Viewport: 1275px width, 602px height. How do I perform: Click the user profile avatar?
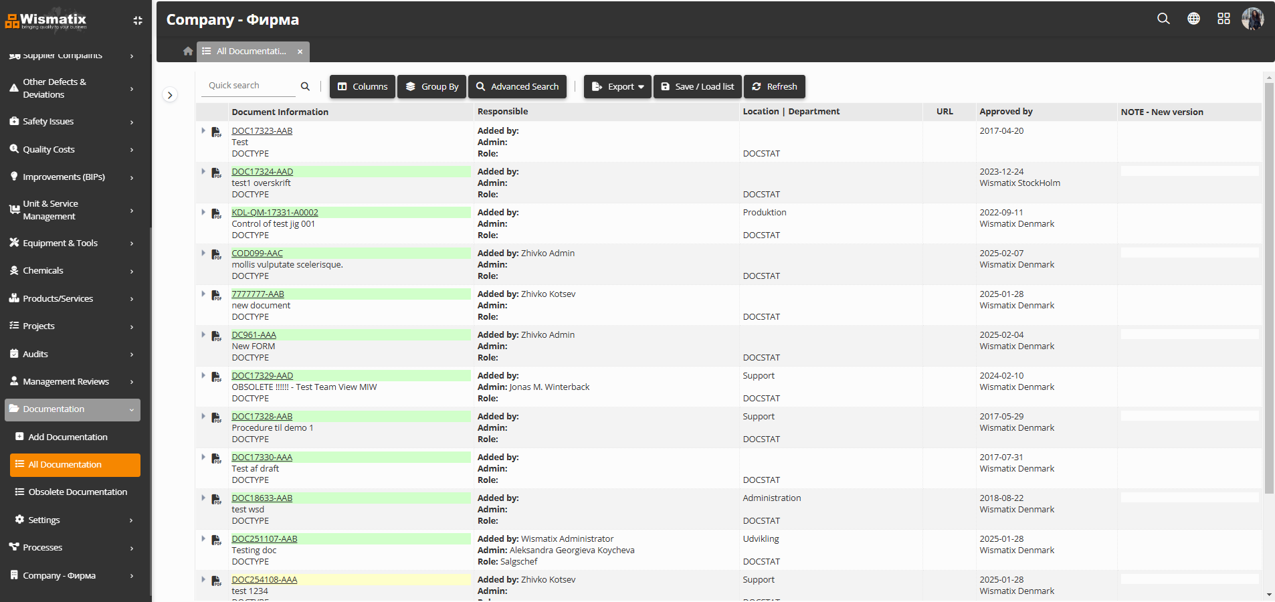[x=1253, y=19]
